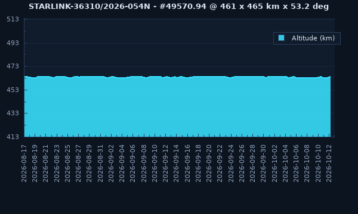Screen dimensions: 358x214
Task: Click the Altitude (km) legend color swatch
Action: point(281,38)
